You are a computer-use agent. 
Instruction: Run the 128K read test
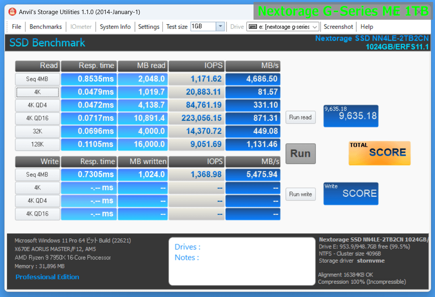37,144
